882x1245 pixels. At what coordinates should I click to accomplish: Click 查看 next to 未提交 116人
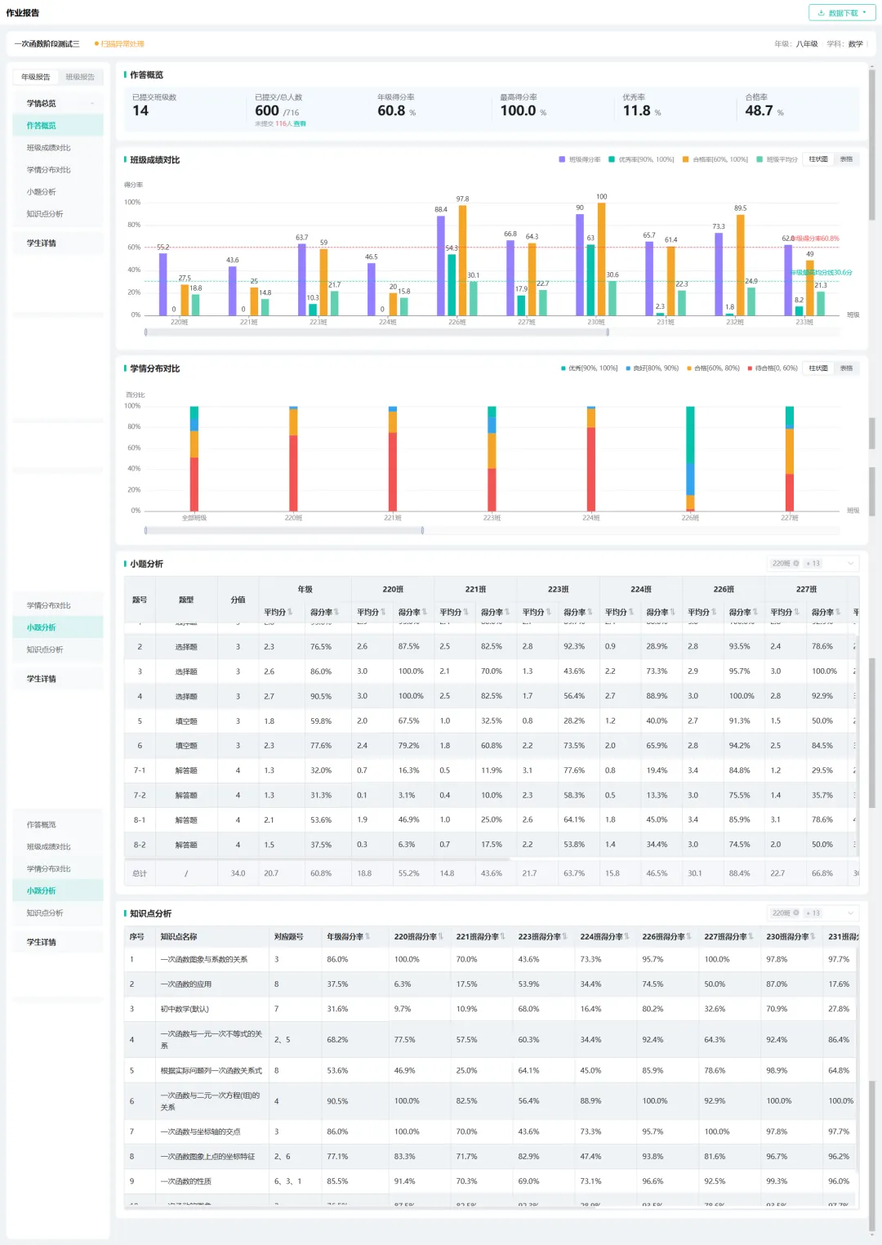click(300, 124)
